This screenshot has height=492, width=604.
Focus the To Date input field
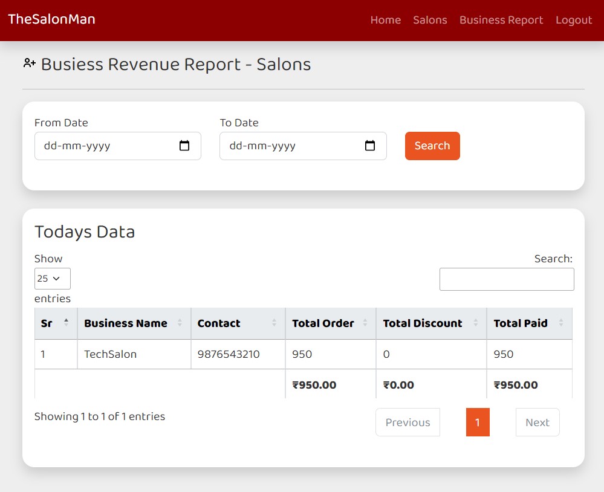[303, 146]
